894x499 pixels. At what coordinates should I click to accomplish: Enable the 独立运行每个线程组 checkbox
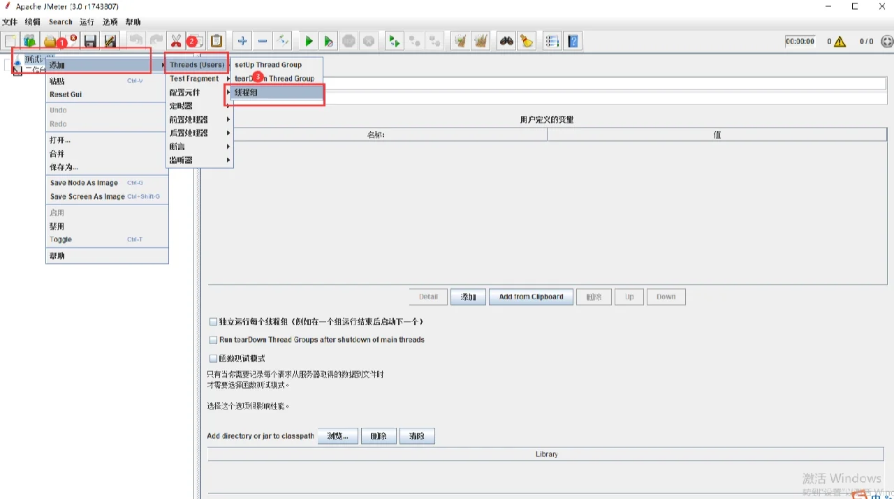(x=213, y=321)
